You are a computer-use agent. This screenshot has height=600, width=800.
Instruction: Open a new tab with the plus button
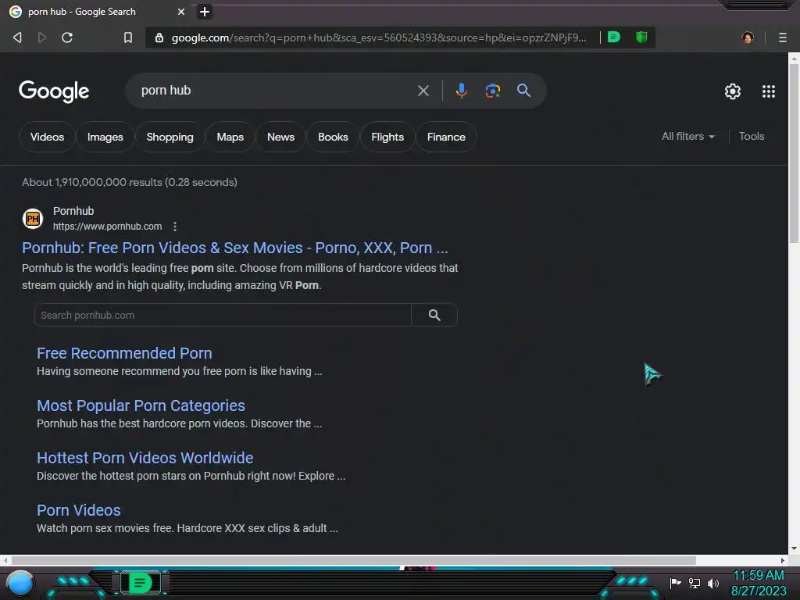pos(205,12)
